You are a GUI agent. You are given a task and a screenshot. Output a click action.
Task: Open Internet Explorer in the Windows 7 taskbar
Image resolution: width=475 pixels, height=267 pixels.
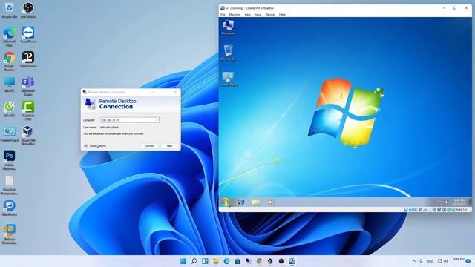[240, 202]
